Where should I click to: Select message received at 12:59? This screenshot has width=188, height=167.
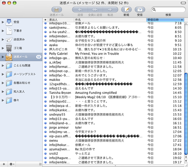pos(113,84)
